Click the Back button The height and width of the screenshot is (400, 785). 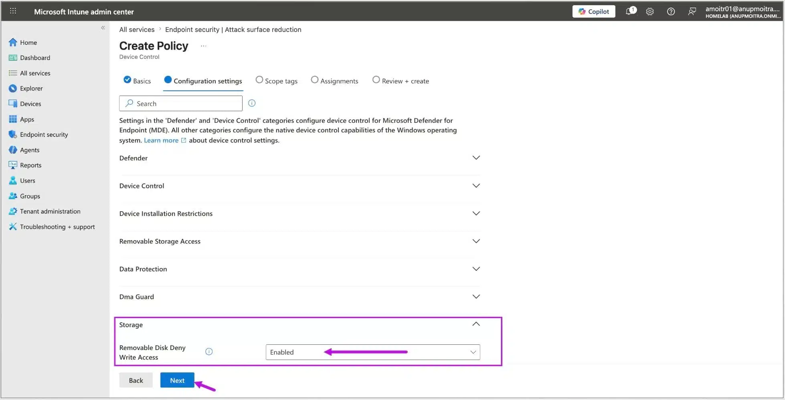coord(136,380)
